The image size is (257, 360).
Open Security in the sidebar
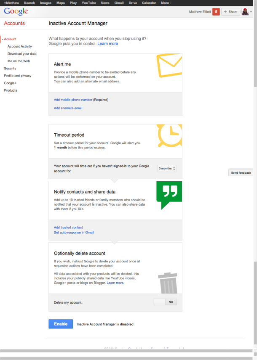10,69
